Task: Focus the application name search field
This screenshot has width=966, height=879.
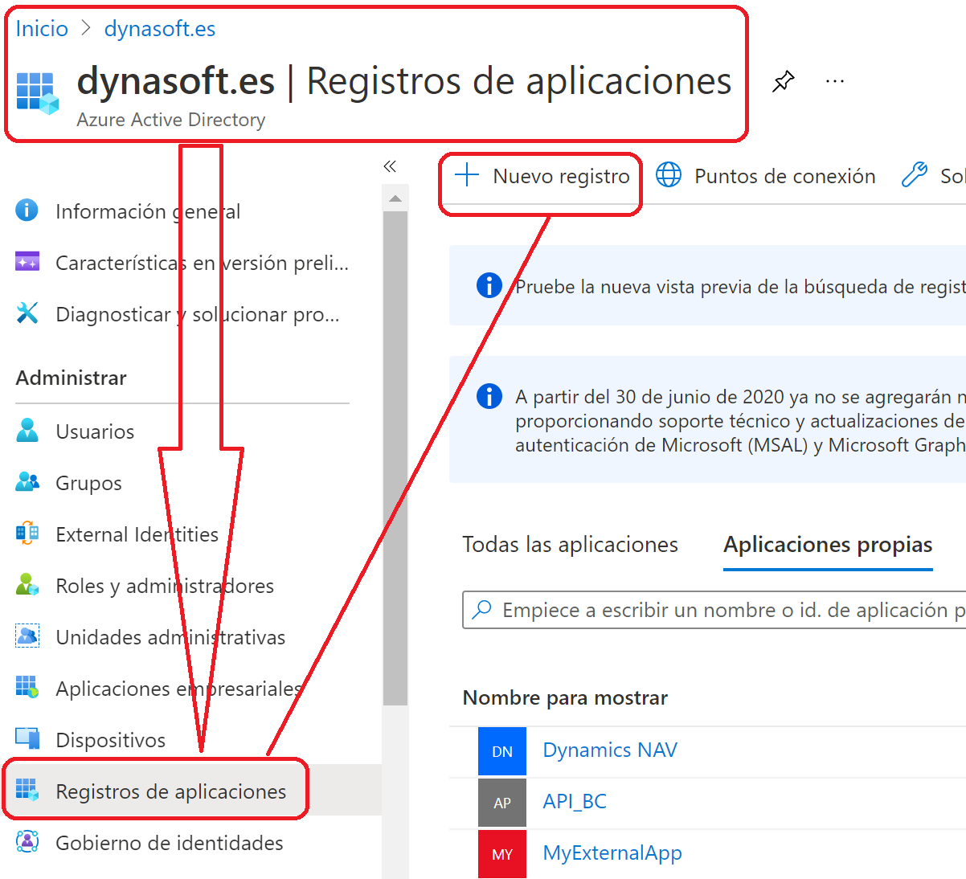Action: pyautogui.click(x=714, y=610)
